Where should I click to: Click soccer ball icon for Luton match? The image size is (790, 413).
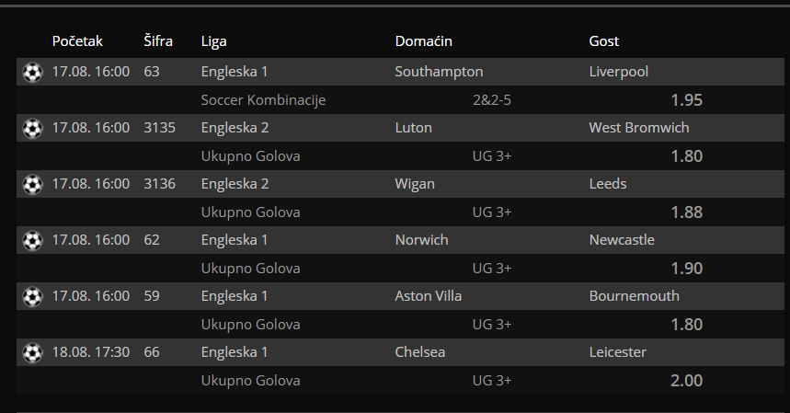[x=33, y=129]
